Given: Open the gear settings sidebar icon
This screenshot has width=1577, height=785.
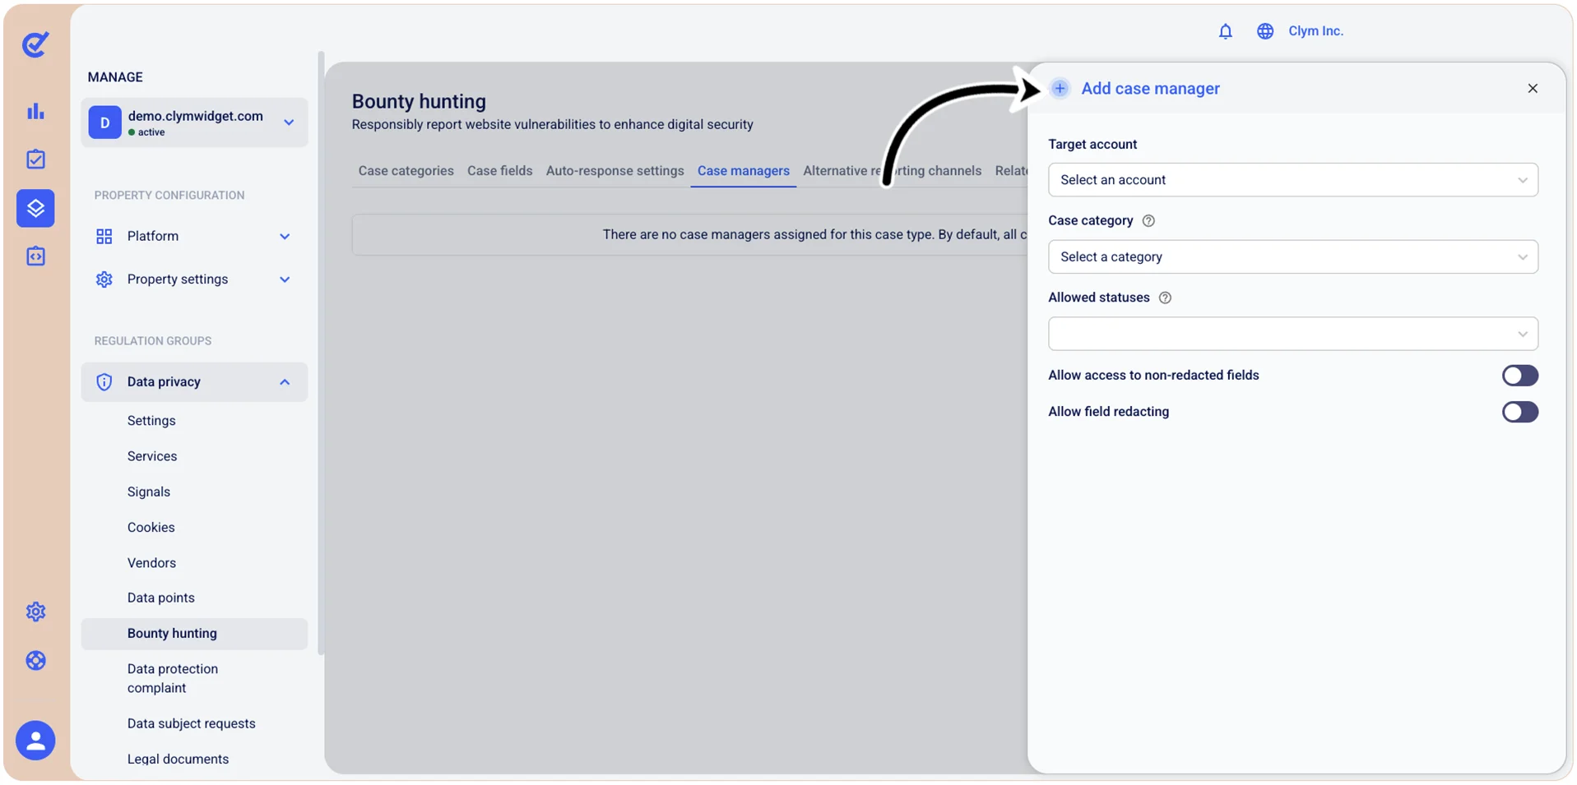Looking at the screenshot, I should tap(35, 612).
